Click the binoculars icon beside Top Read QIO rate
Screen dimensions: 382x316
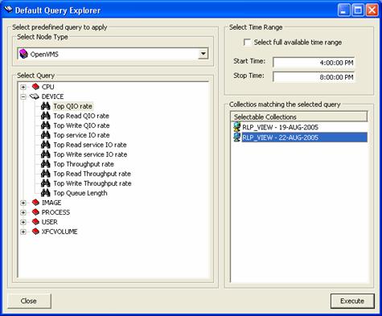pyautogui.click(x=46, y=116)
